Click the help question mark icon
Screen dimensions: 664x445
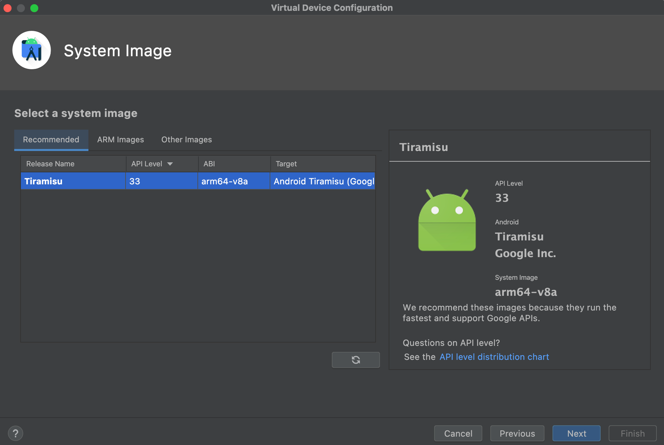click(15, 433)
